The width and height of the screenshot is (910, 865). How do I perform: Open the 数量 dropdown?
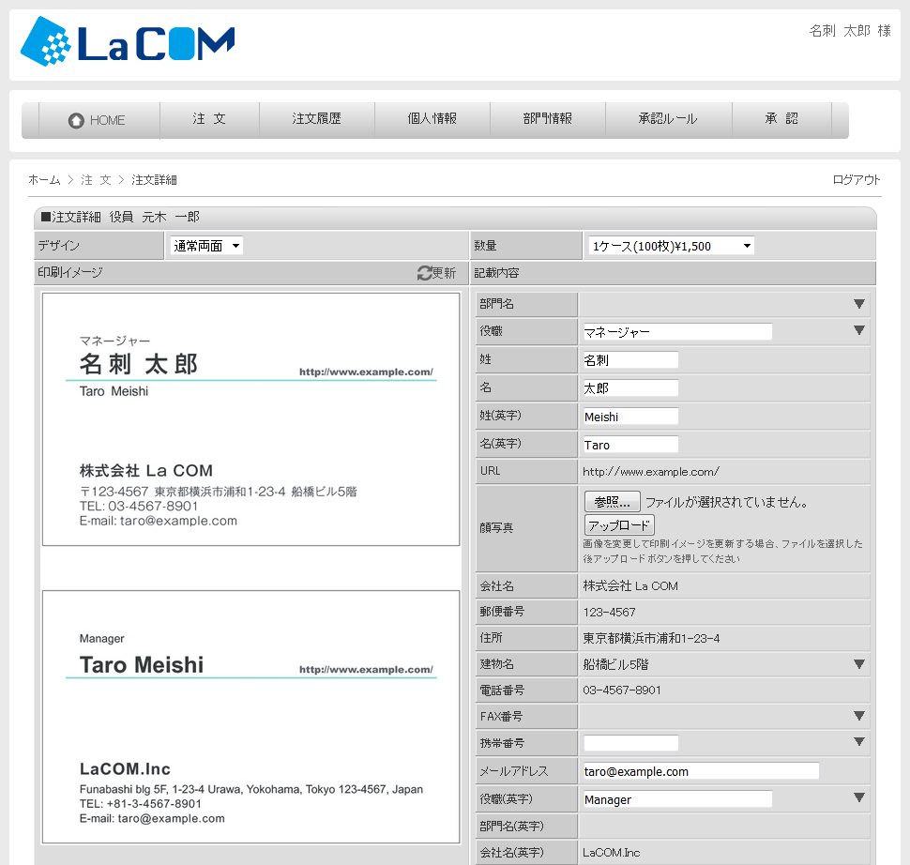pos(670,246)
